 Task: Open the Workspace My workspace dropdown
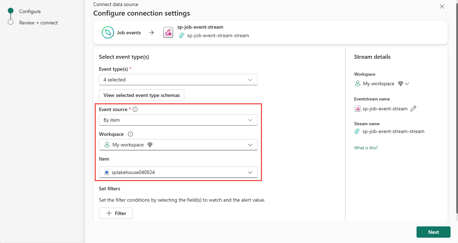point(178,145)
